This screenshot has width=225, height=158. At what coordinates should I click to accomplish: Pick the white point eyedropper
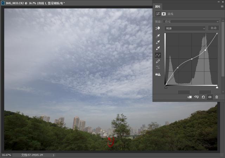(x=158, y=49)
